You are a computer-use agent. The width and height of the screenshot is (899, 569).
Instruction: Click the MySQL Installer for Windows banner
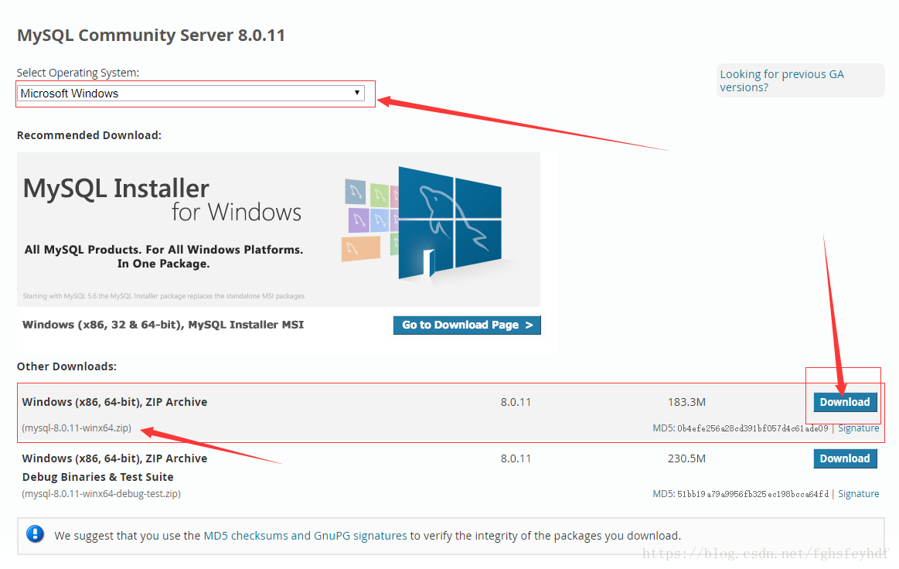278,230
